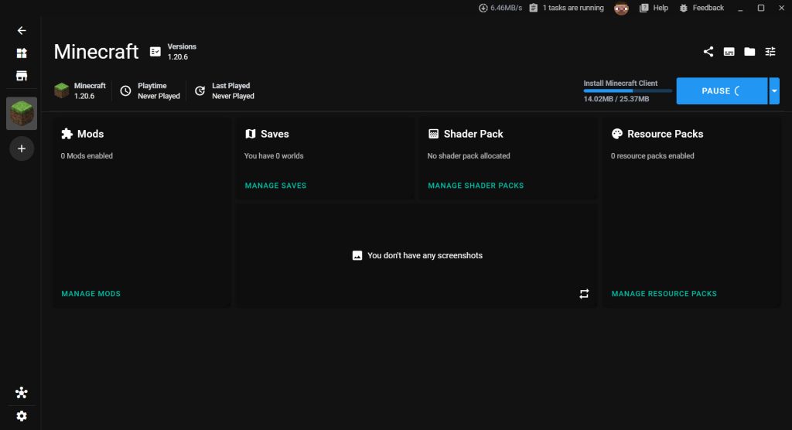Open the multiplayer hub icon in sidebar

coord(21,393)
